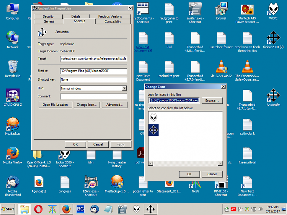Open the Agenda(1) desktop file

click(39, 184)
